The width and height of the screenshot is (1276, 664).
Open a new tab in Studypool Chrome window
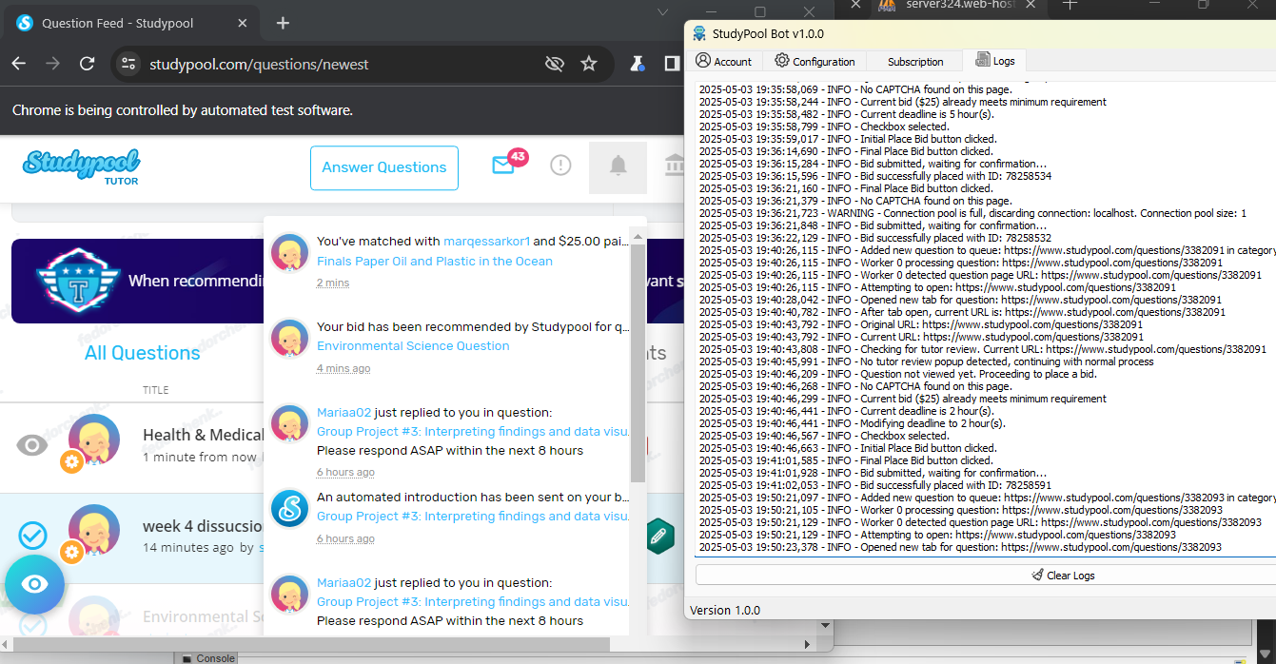pos(283,23)
